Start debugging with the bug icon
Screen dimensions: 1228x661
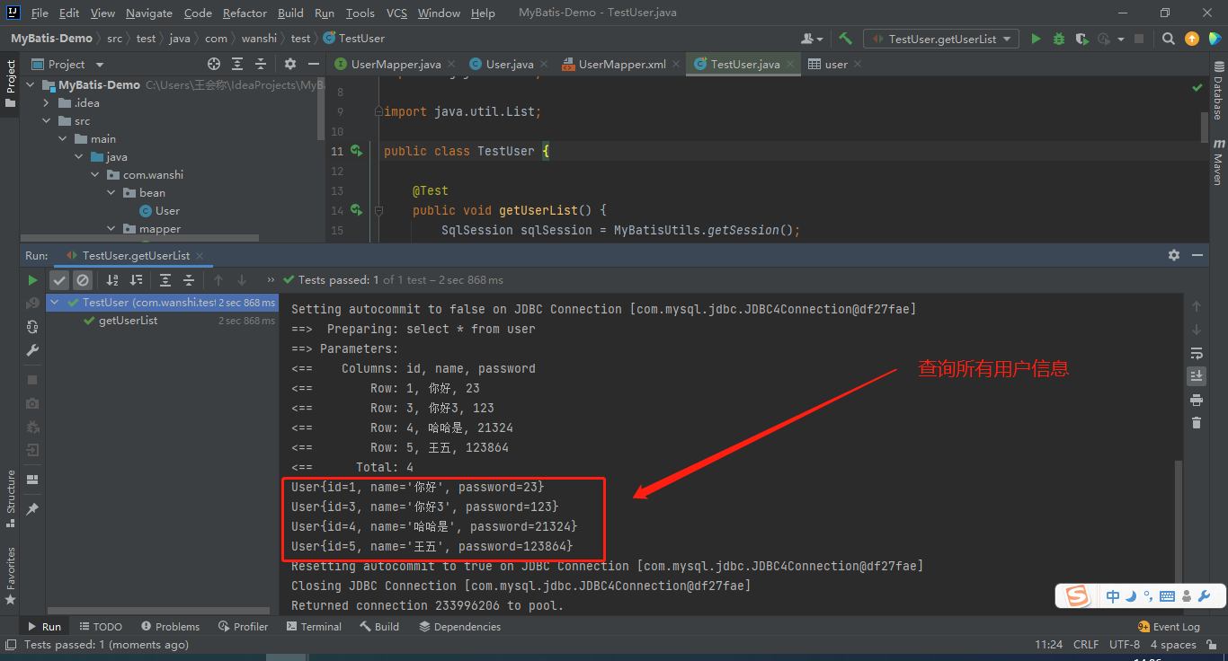pyautogui.click(x=1059, y=39)
